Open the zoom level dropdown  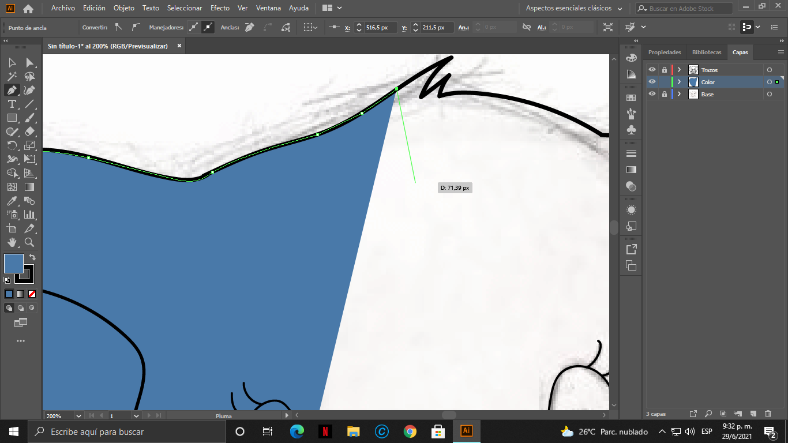pos(78,415)
